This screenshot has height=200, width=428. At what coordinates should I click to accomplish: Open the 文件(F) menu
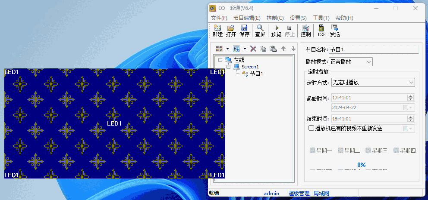tap(219, 18)
